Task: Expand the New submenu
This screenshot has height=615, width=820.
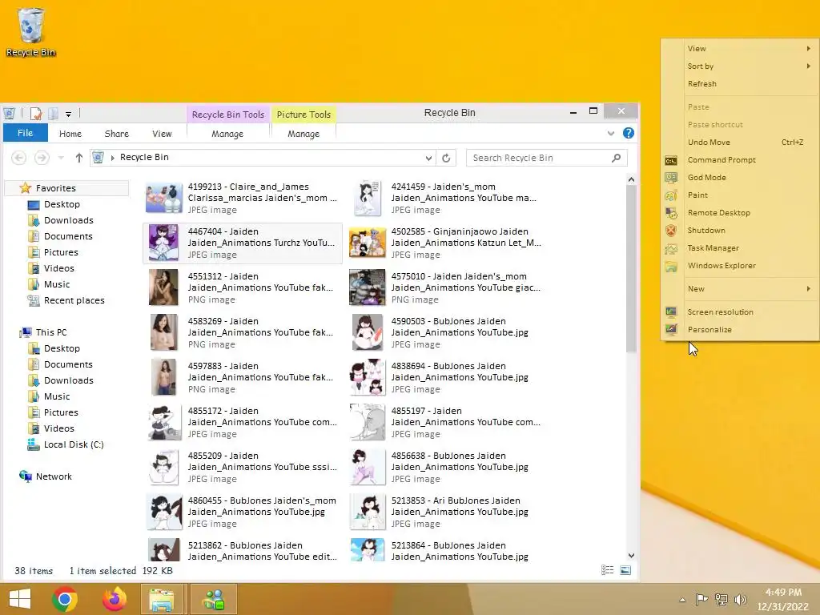Action: (740, 288)
